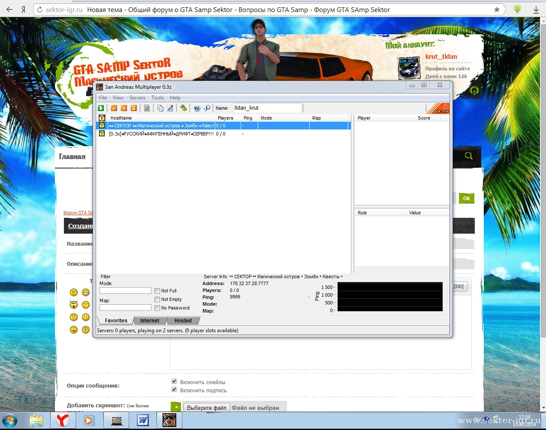
Task: Click the green Connect play icon in SA-MP toolbar
Action: point(101,108)
